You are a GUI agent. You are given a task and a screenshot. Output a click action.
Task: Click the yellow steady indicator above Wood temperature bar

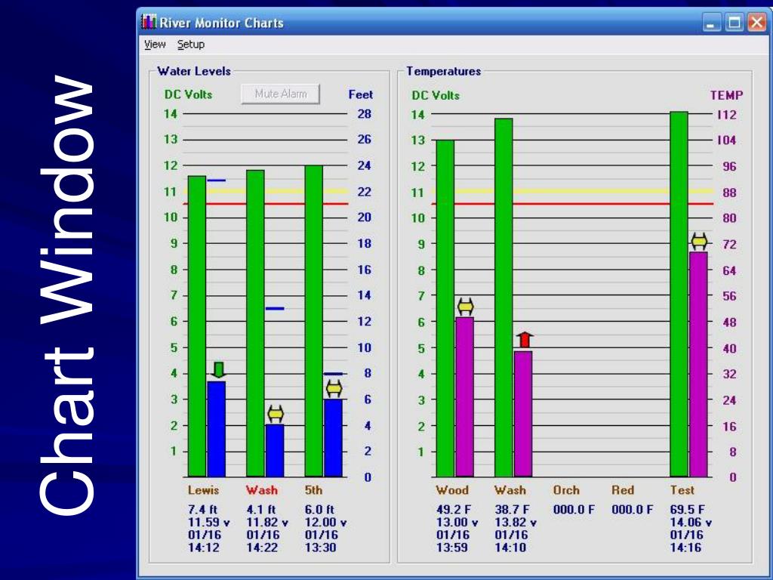(466, 307)
